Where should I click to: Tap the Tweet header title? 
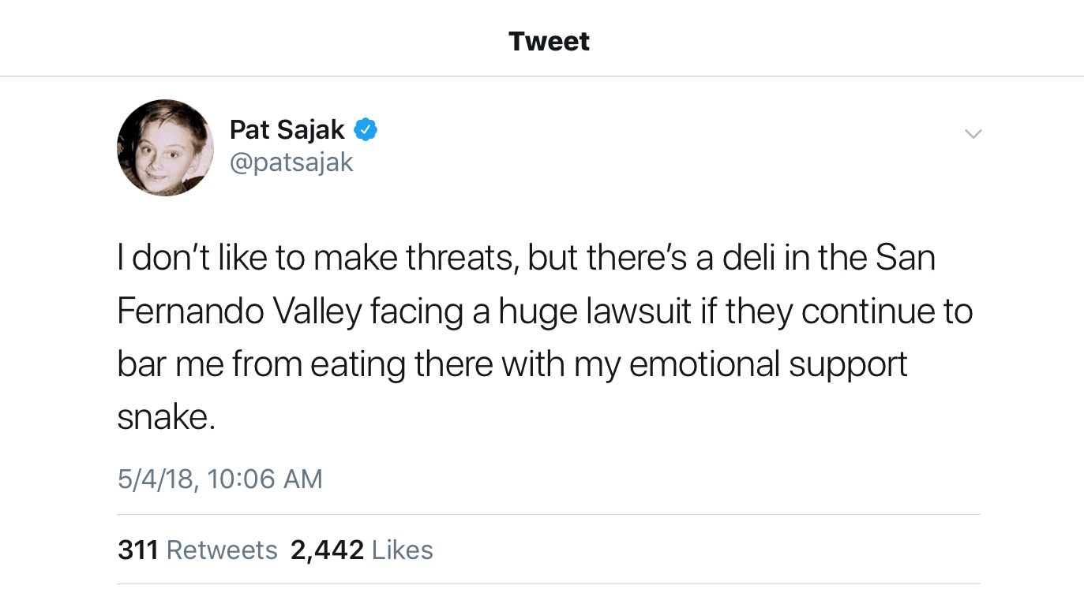pos(549,41)
